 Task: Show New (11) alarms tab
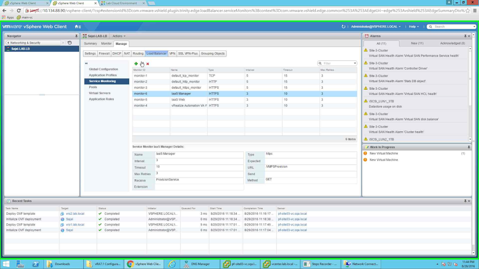(417, 43)
